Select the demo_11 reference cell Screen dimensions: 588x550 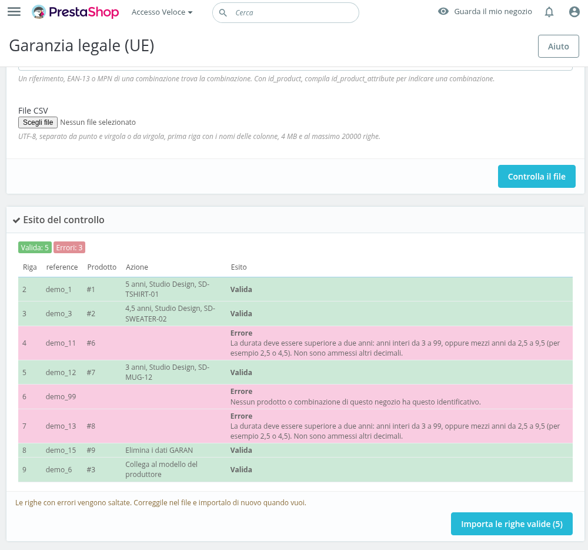point(61,343)
